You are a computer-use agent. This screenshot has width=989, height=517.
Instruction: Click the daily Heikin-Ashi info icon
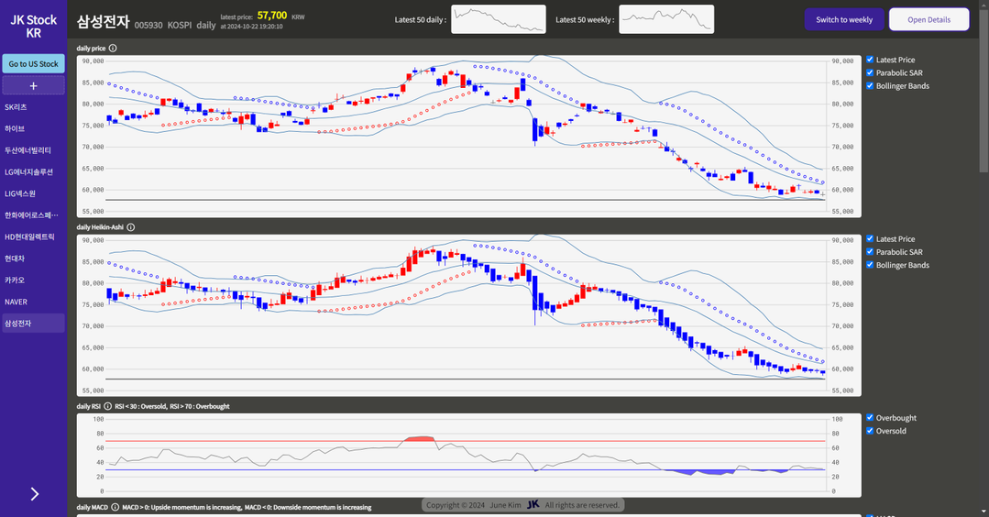point(130,227)
